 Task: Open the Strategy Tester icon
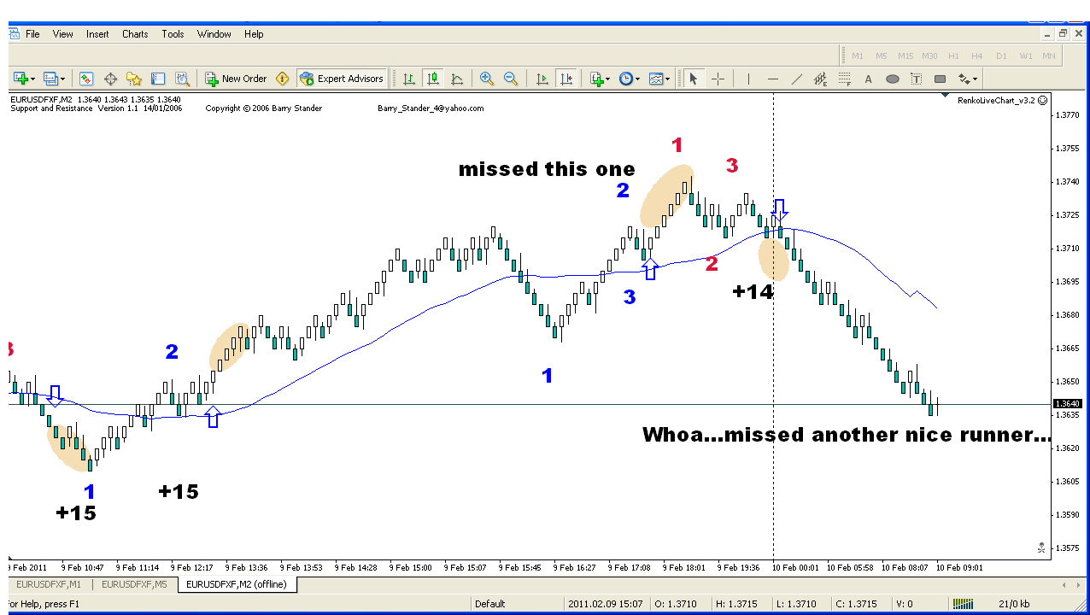(x=182, y=79)
